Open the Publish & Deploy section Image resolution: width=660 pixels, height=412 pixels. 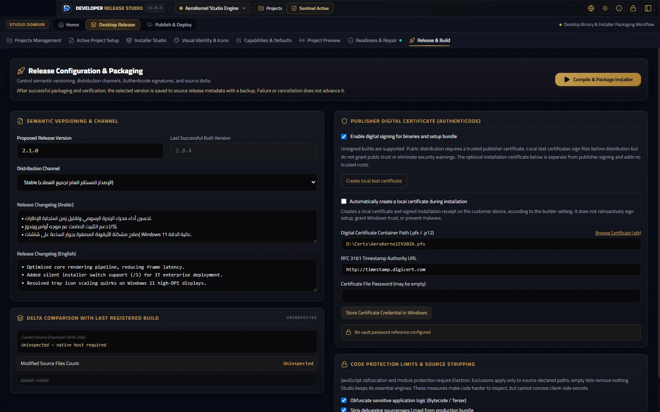coord(169,25)
